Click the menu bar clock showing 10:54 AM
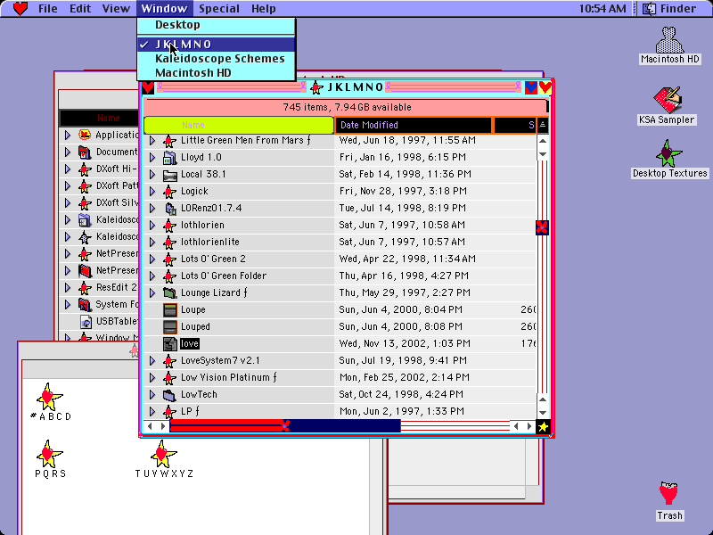 (602, 9)
